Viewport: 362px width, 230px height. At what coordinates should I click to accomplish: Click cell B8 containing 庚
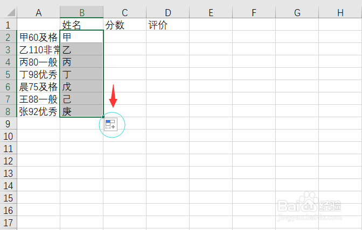coord(82,111)
